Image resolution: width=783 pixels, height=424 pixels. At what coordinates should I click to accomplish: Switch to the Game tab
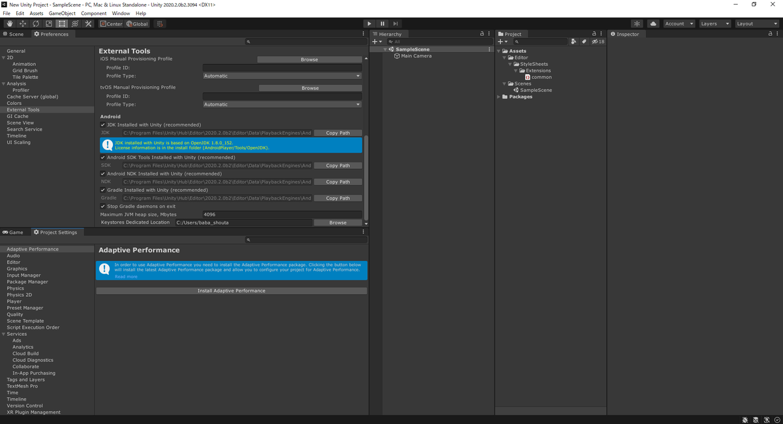[13, 232]
